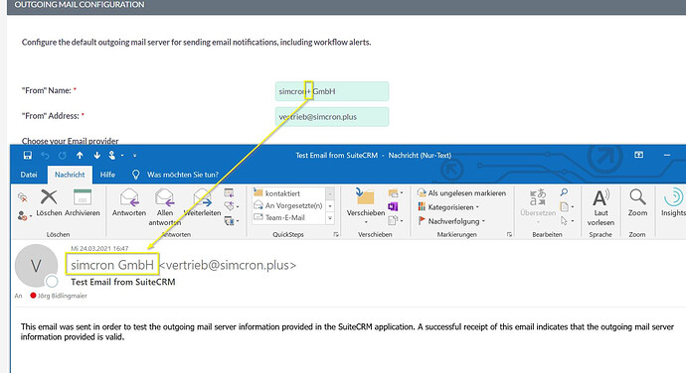Click Allen antworten button

pyautogui.click(x=164, y=207)
